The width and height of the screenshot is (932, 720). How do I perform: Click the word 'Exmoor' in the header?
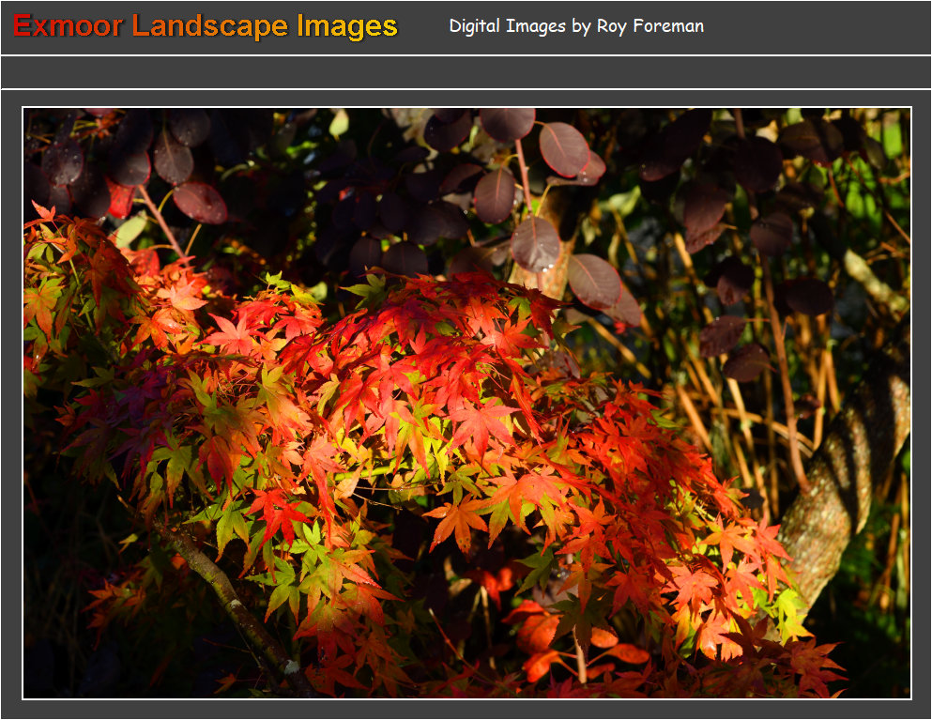[68, 26]
